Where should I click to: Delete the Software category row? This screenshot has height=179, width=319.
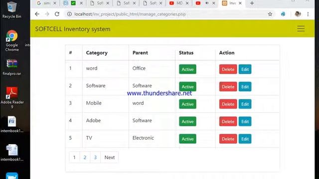tap(228, 87)
